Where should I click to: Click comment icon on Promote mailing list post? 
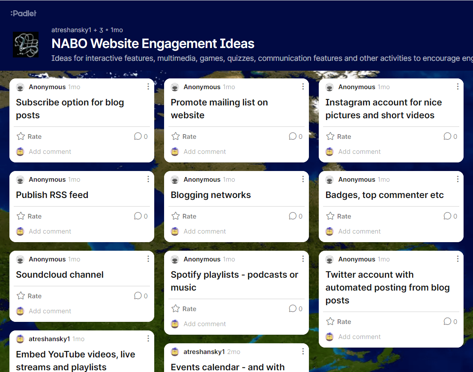point(293,136)
